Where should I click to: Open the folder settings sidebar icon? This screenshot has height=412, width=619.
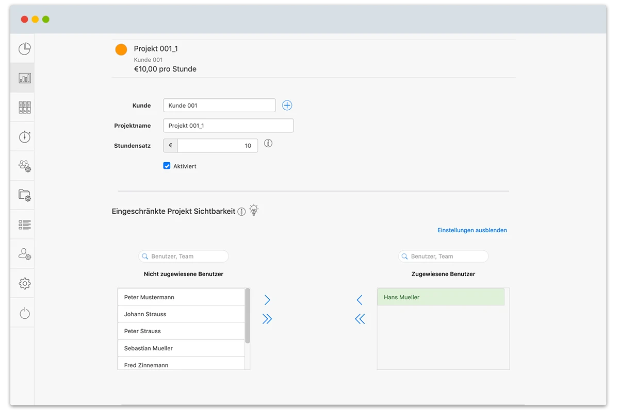tap(25, 195)
